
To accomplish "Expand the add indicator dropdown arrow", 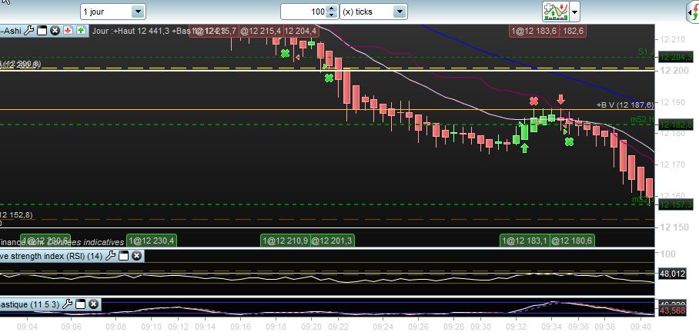I will point(574,12).
